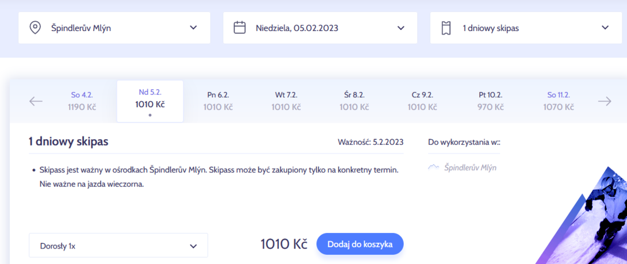Expand the Špindlerův Mlýn resort dropdown

114,28
